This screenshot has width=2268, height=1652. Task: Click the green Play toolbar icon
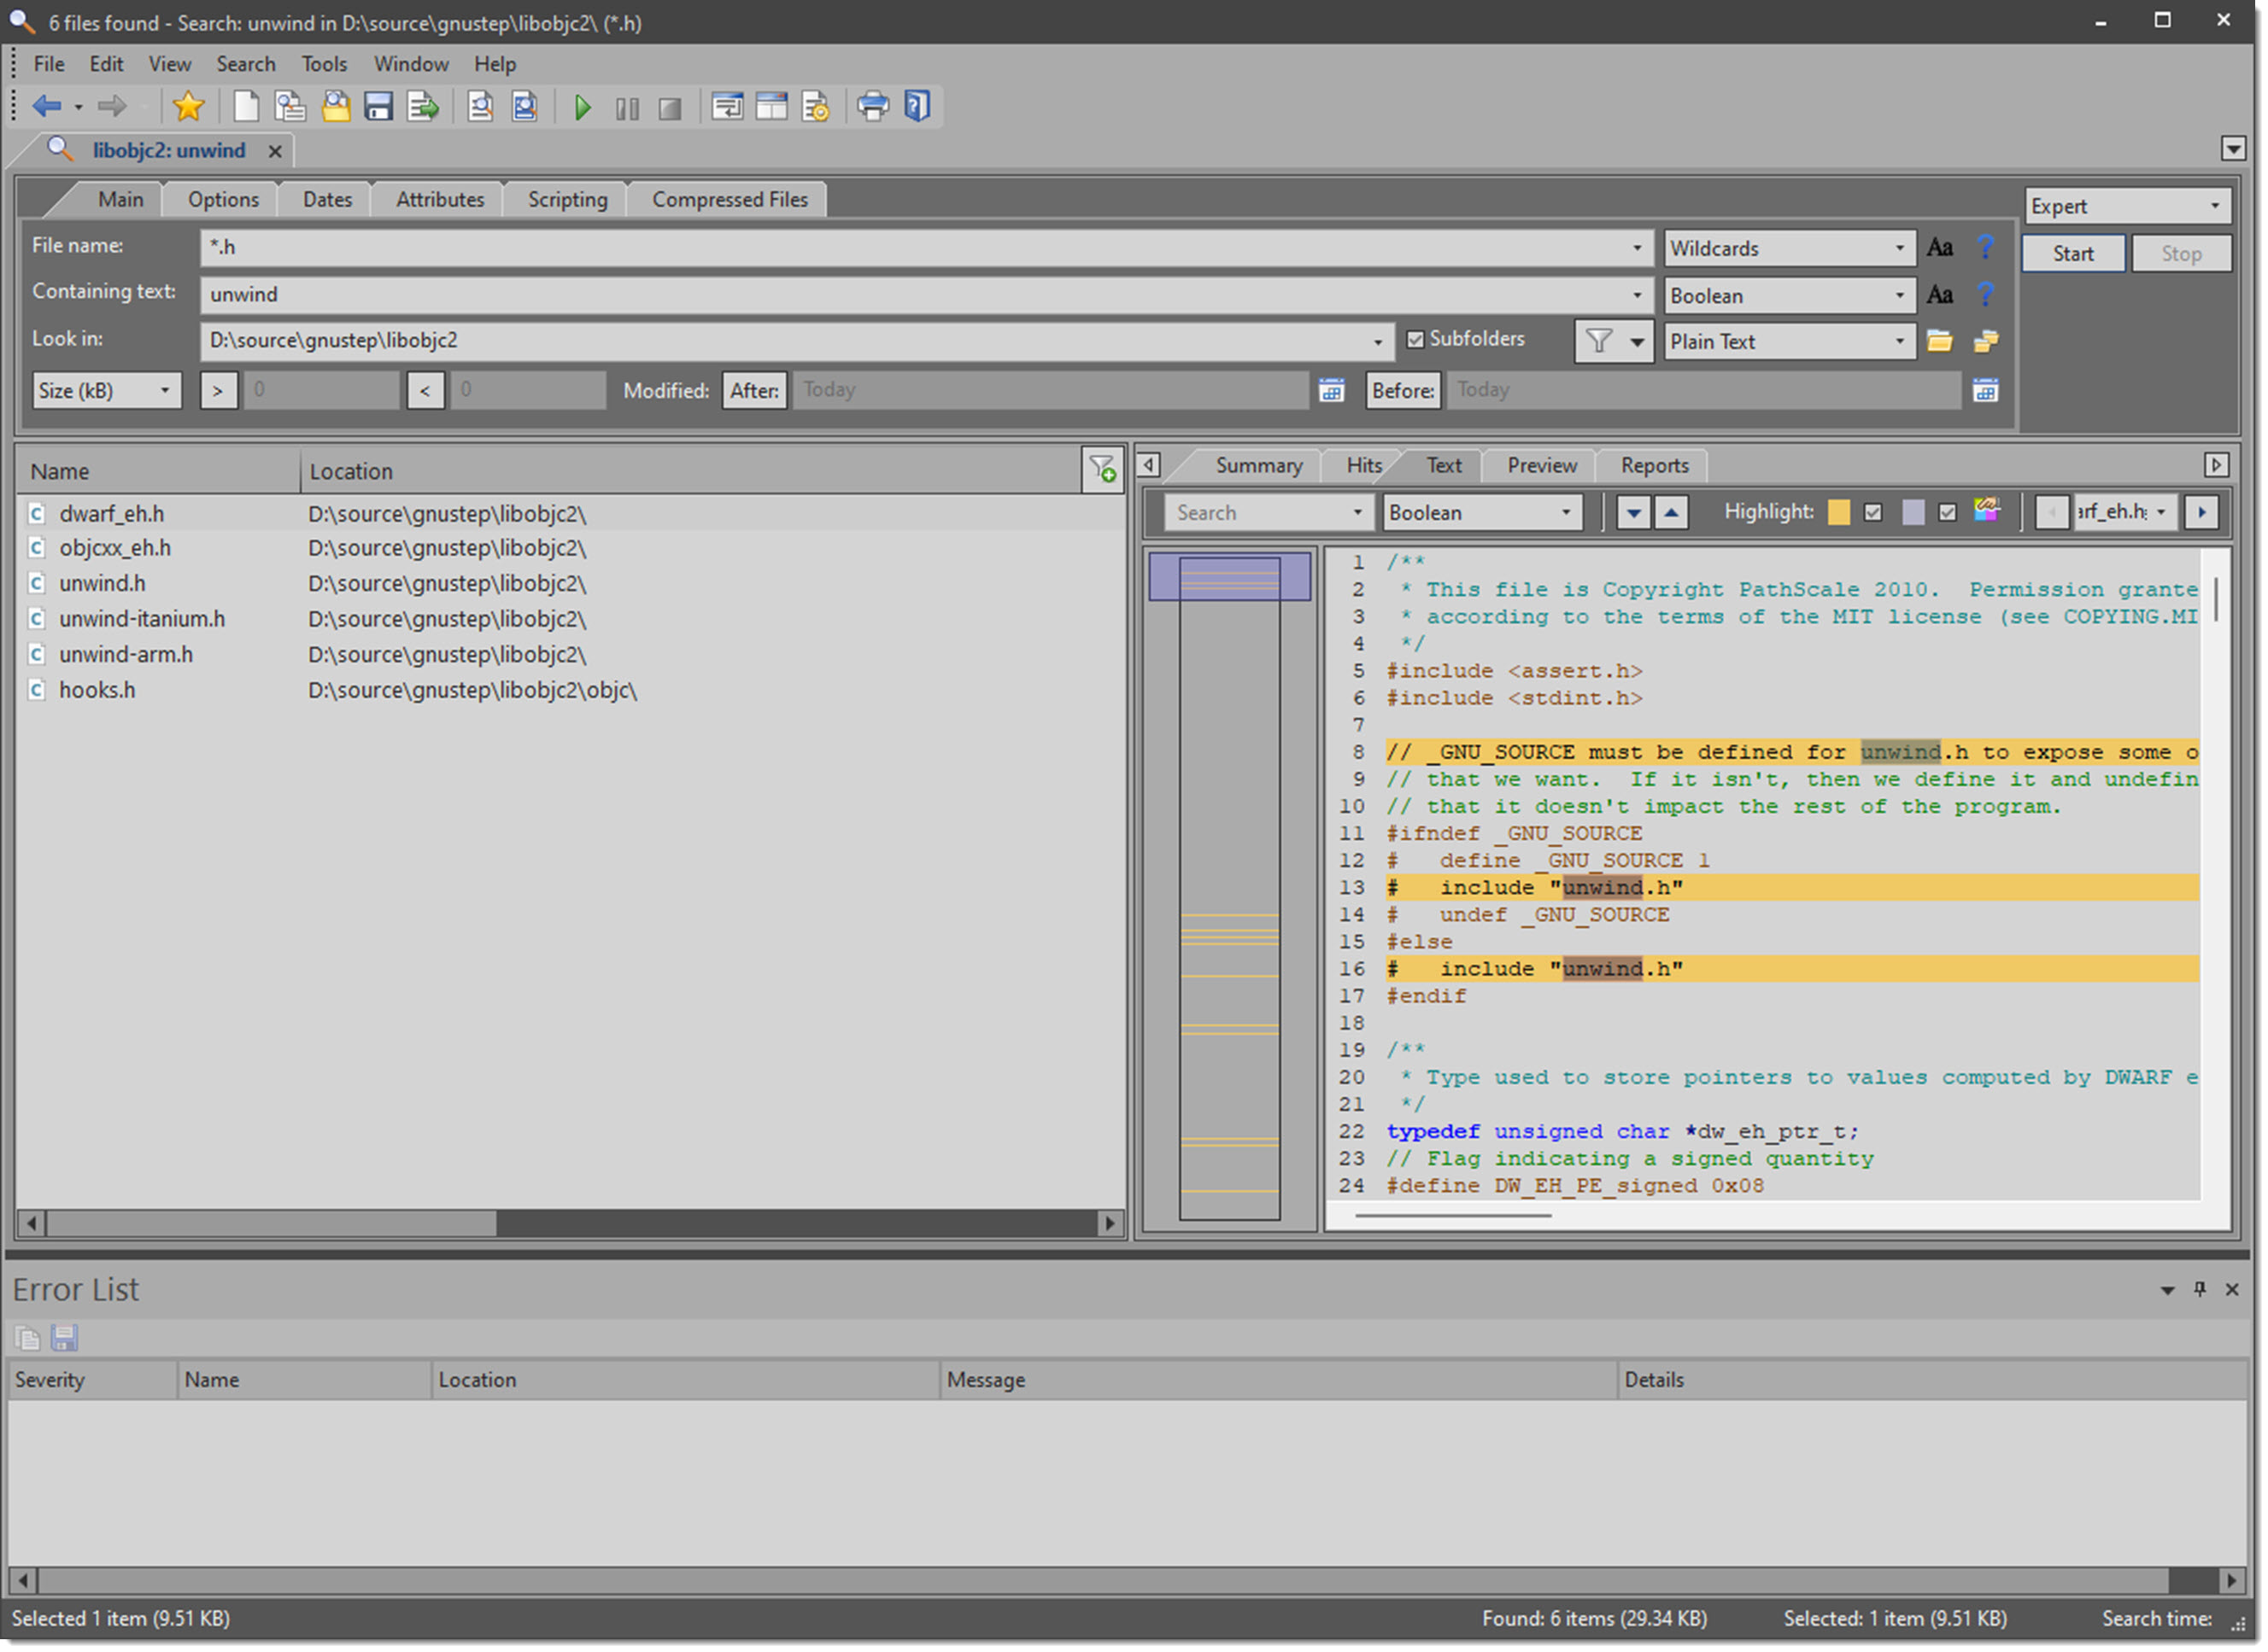[583, 108]
